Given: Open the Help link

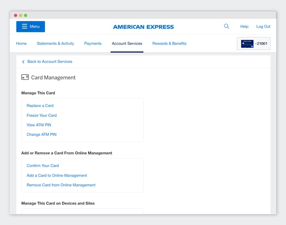Looking at the screenshot, I should (244, 27).
